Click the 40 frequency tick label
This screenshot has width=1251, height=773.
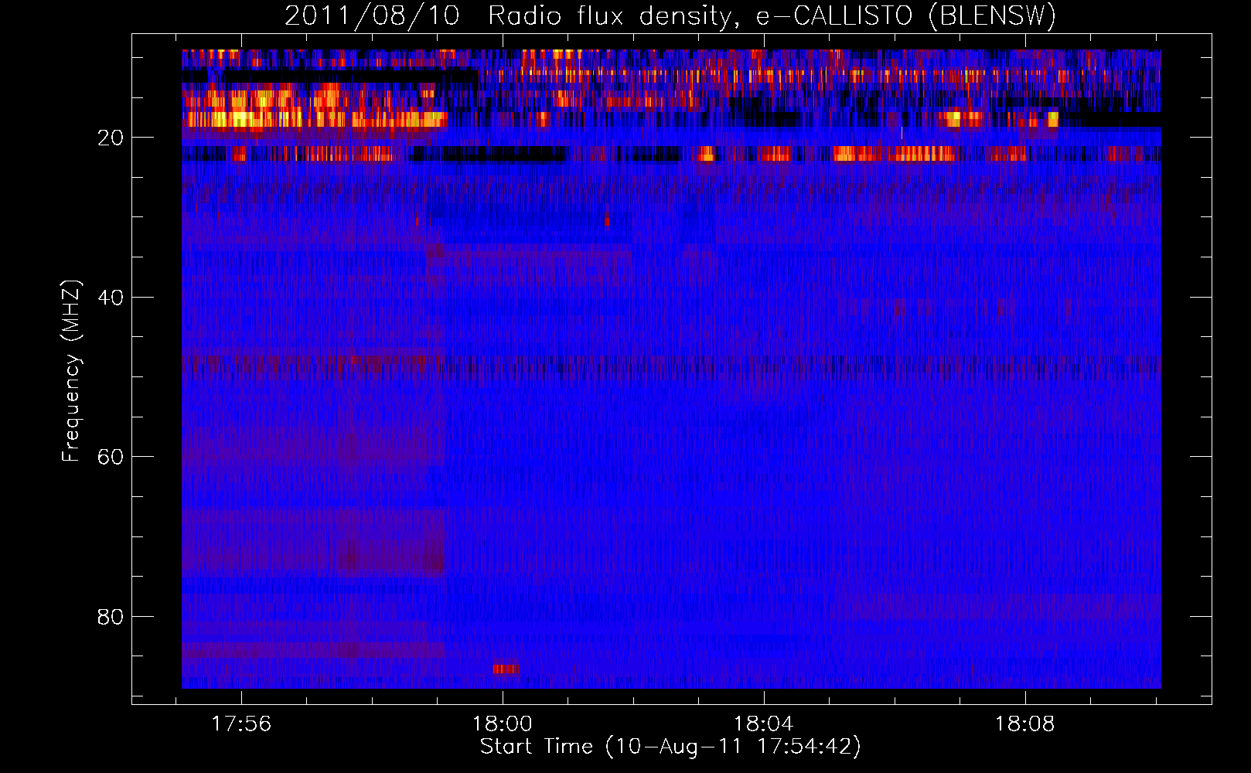coord(111,298)
